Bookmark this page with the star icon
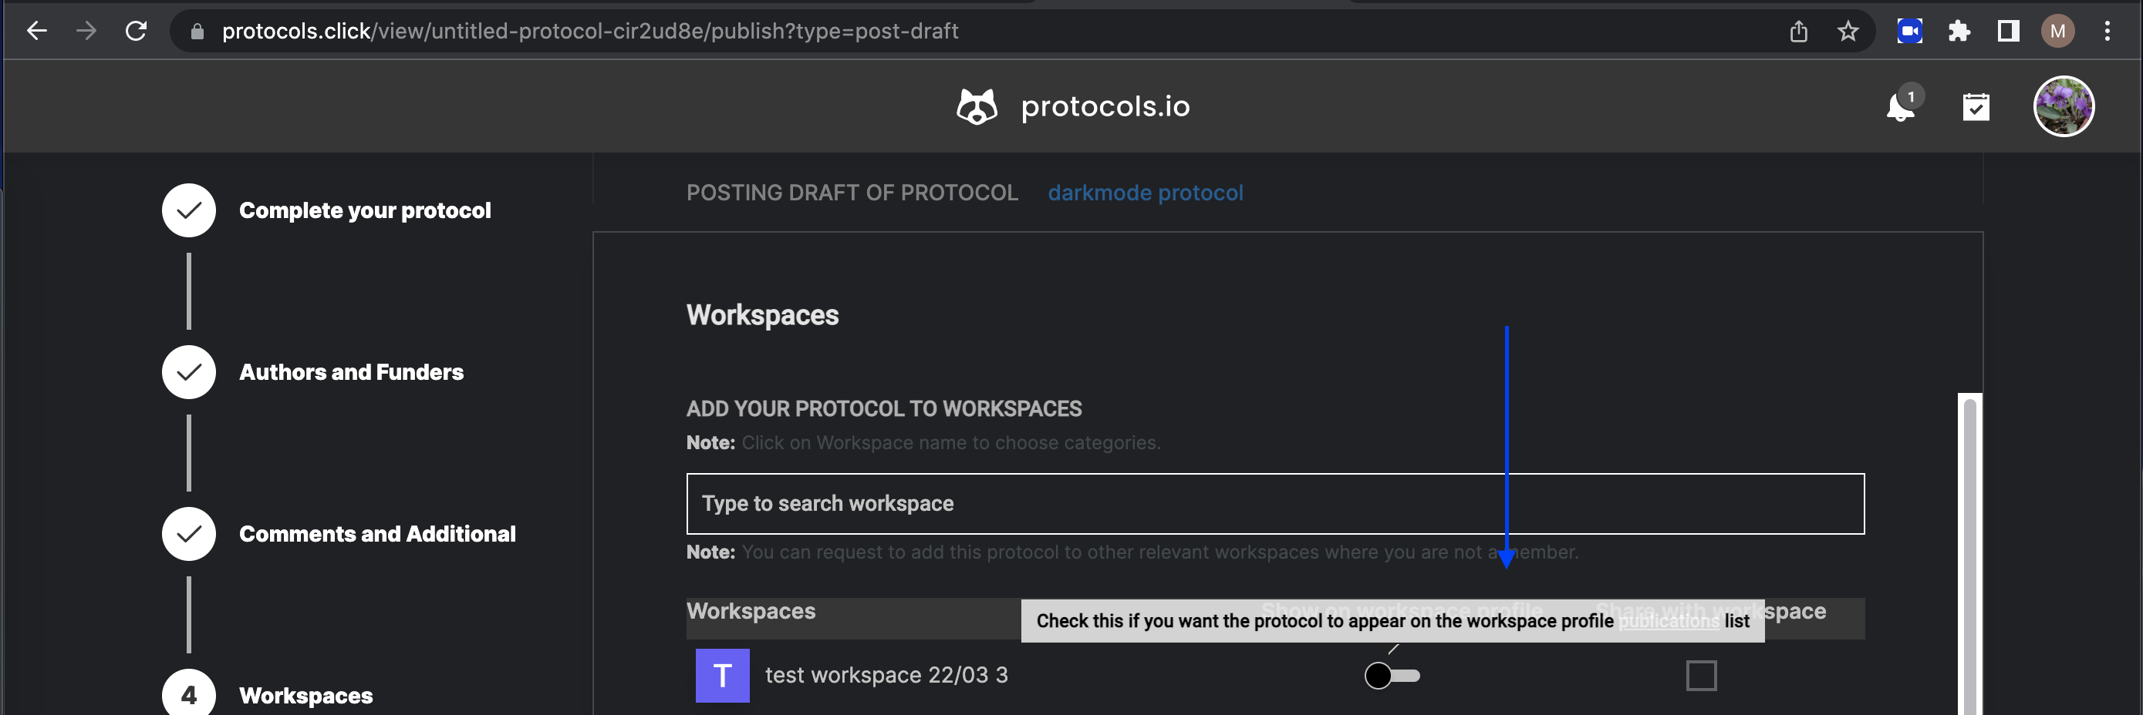2143x715 pixels. [x=1848, y=32]
